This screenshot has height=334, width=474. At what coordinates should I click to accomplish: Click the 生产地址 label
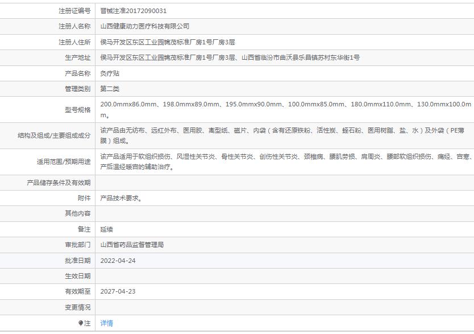[78, 57]
